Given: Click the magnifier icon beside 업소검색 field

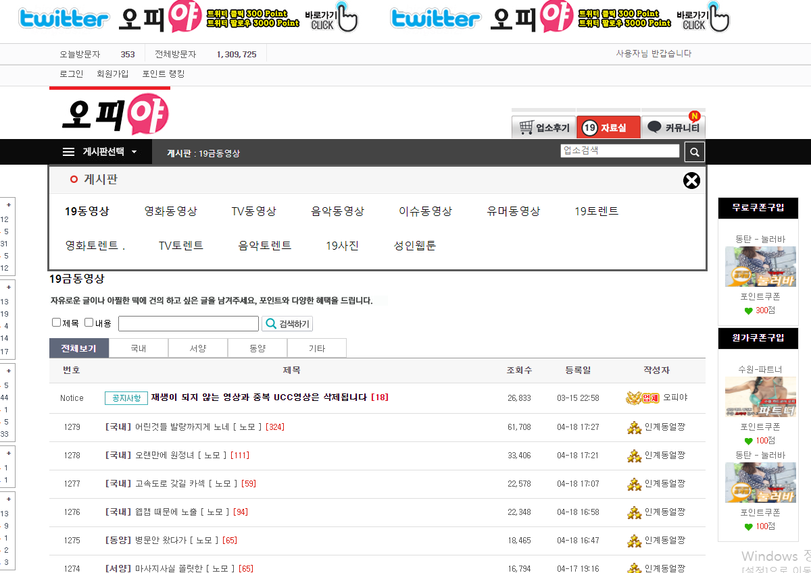Looking at the screenshot, I should point(695,152).
